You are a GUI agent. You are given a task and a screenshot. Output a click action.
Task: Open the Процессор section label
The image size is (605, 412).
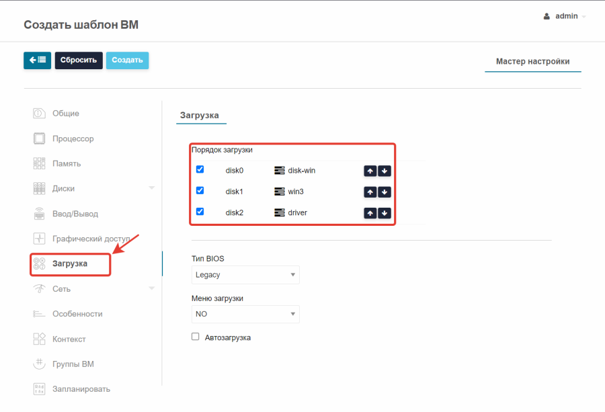click(73, 138)
